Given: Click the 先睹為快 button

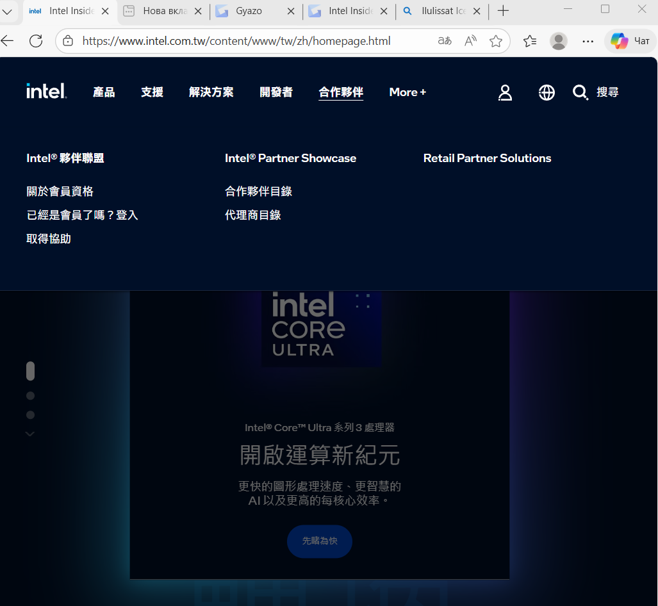Looking at the screenshot, I should (319, 541).
